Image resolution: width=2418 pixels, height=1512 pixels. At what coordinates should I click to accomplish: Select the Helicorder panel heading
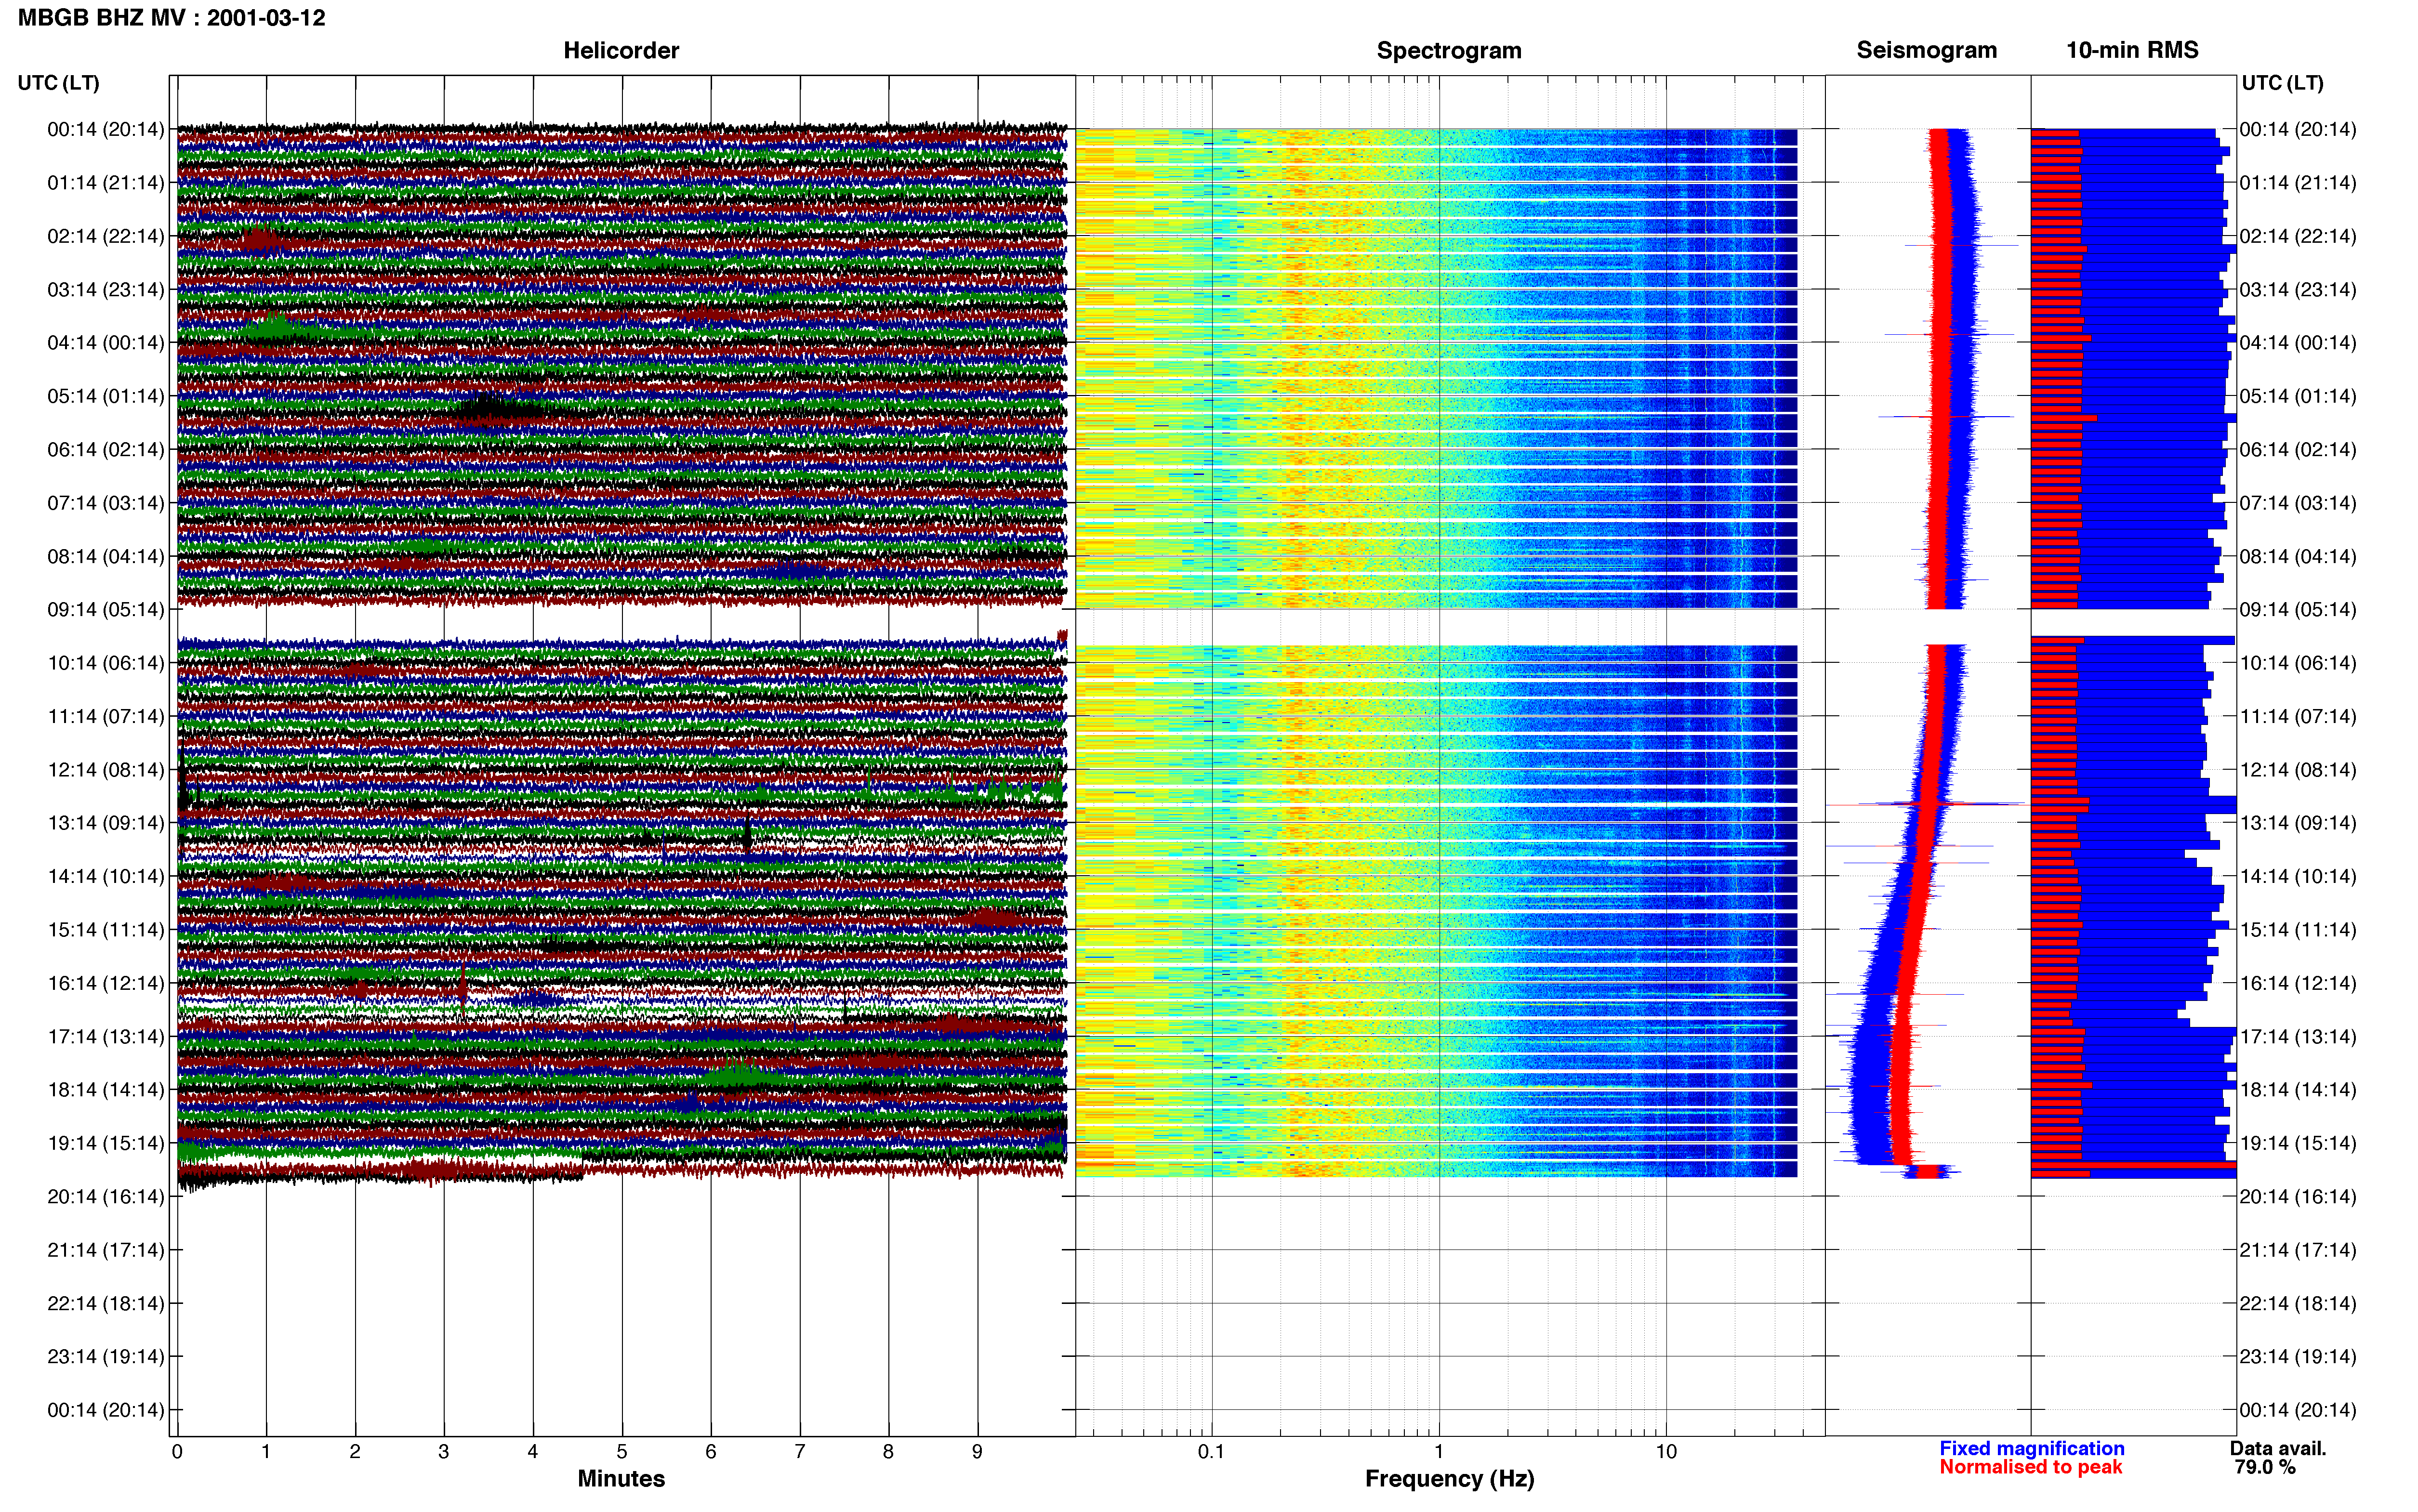point(621,50)
